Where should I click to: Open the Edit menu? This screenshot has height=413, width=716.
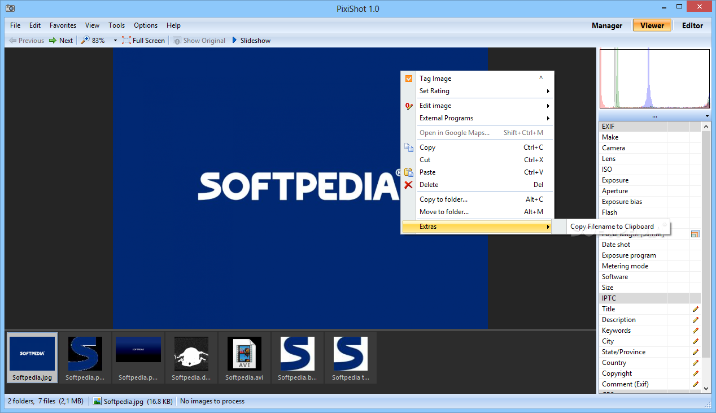pyautogui.click(x=35, y=25)
